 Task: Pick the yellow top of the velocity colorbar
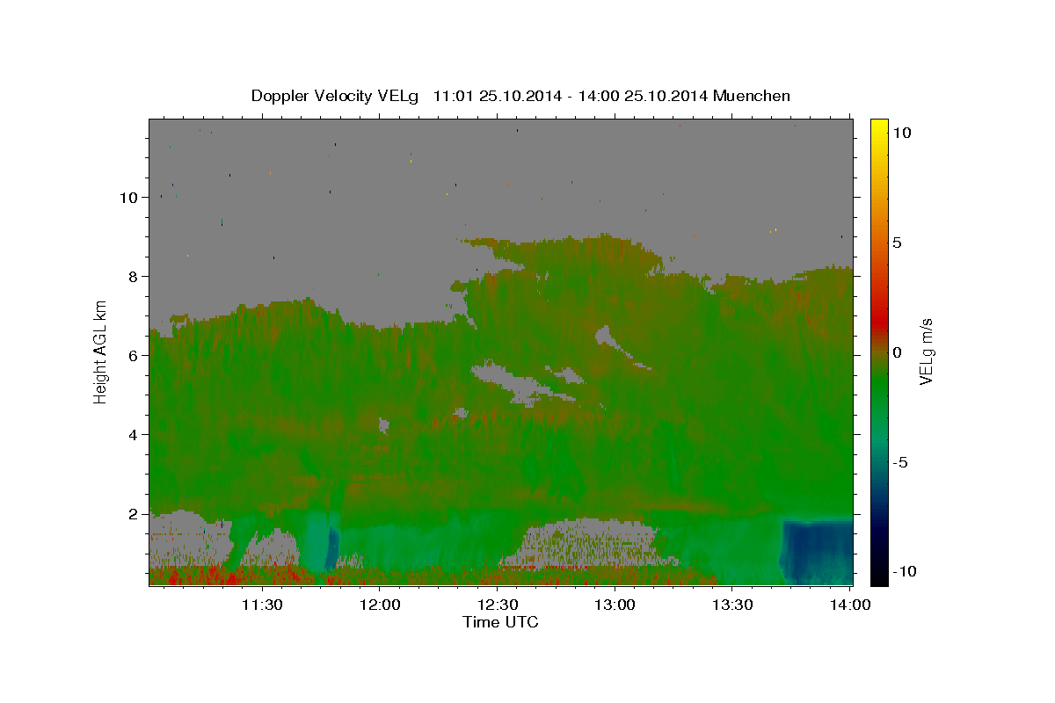[879, 127]
